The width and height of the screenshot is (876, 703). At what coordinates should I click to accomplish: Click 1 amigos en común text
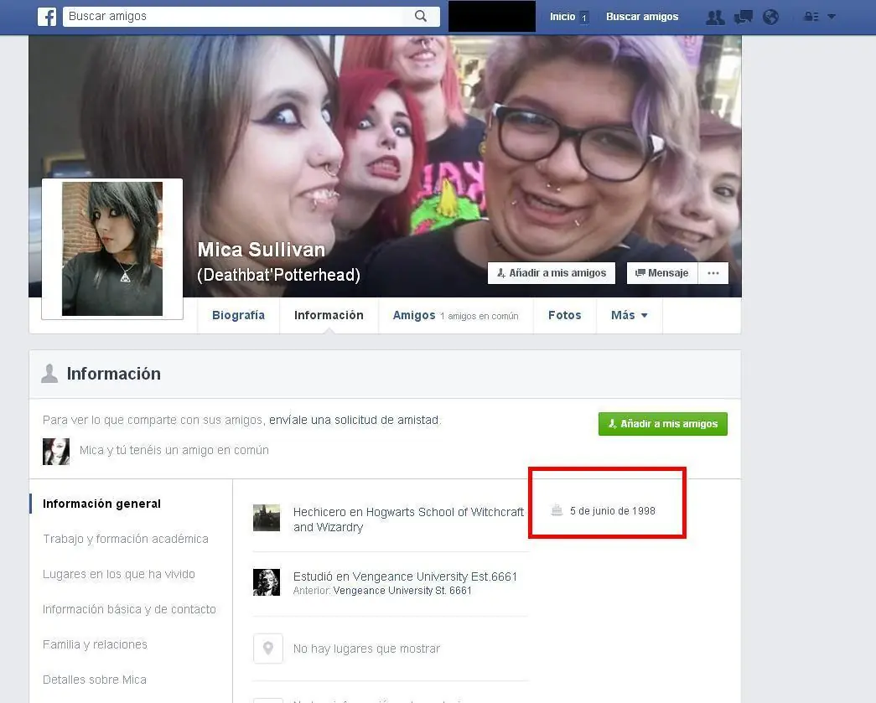click(x=479, y=316)
